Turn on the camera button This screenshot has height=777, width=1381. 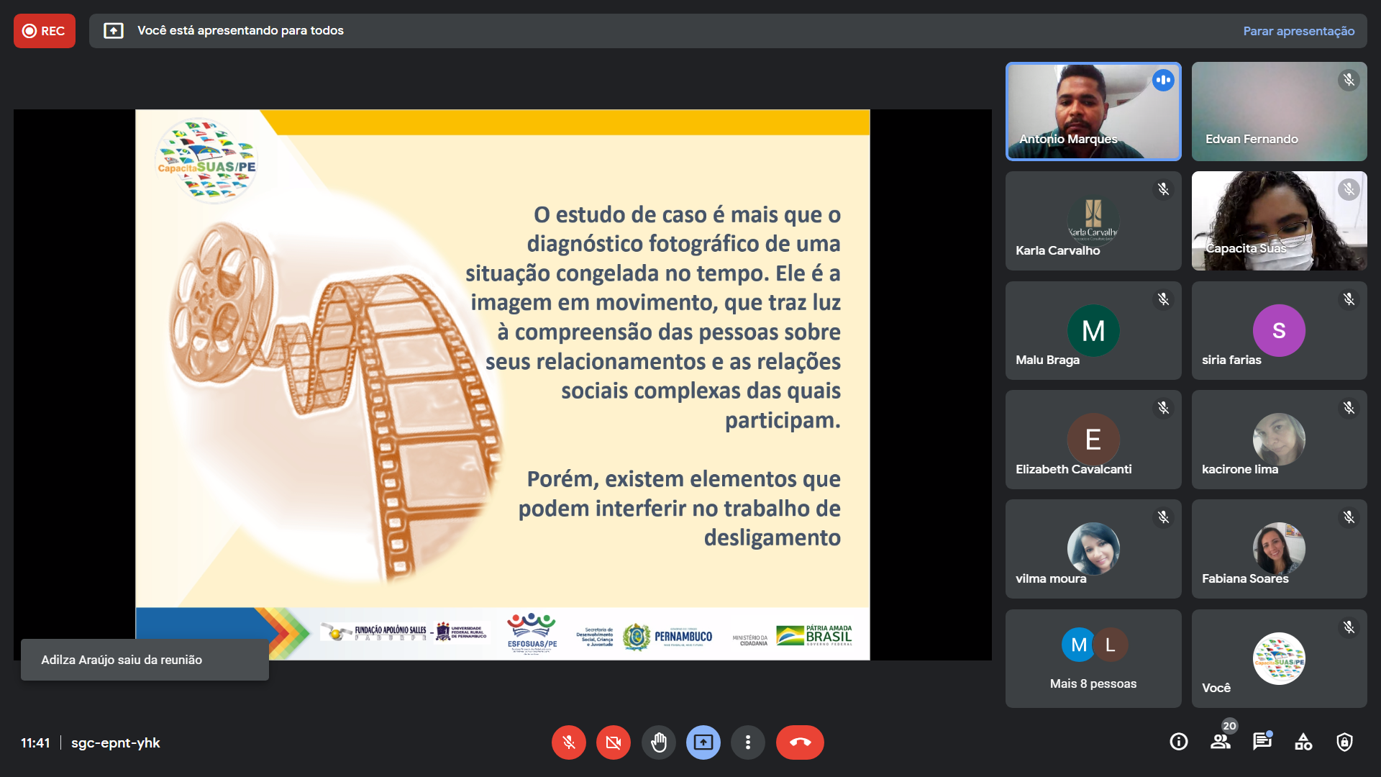[x=613, y=742]
